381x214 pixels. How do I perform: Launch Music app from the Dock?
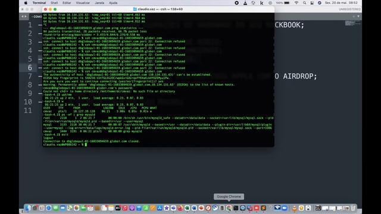[125, 208]
